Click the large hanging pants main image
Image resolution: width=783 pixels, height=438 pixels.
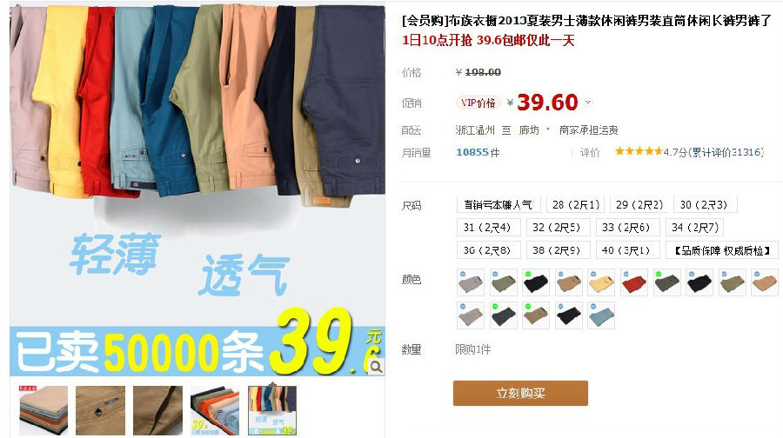pos(197,190)
